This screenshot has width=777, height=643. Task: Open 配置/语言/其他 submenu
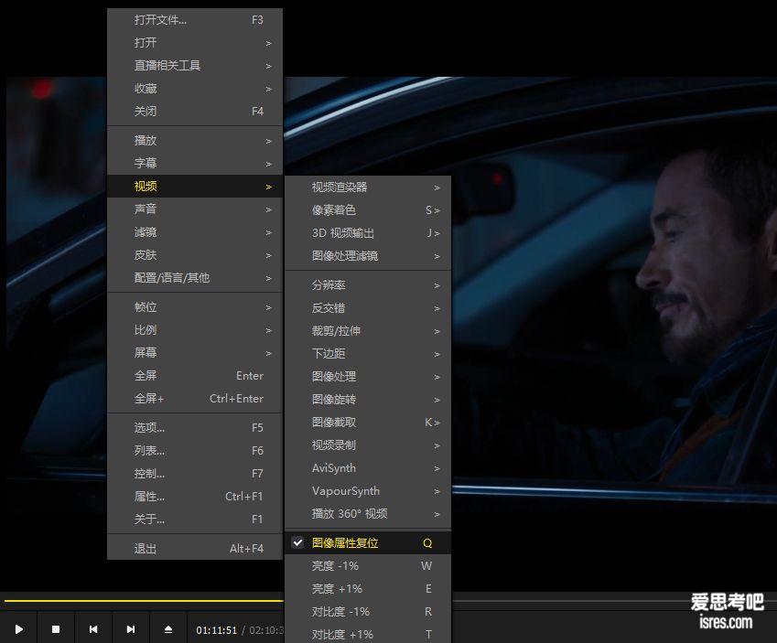[195, 277]
